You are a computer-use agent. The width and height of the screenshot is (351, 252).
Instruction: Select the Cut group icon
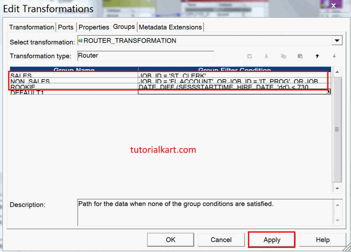(266, 56)
